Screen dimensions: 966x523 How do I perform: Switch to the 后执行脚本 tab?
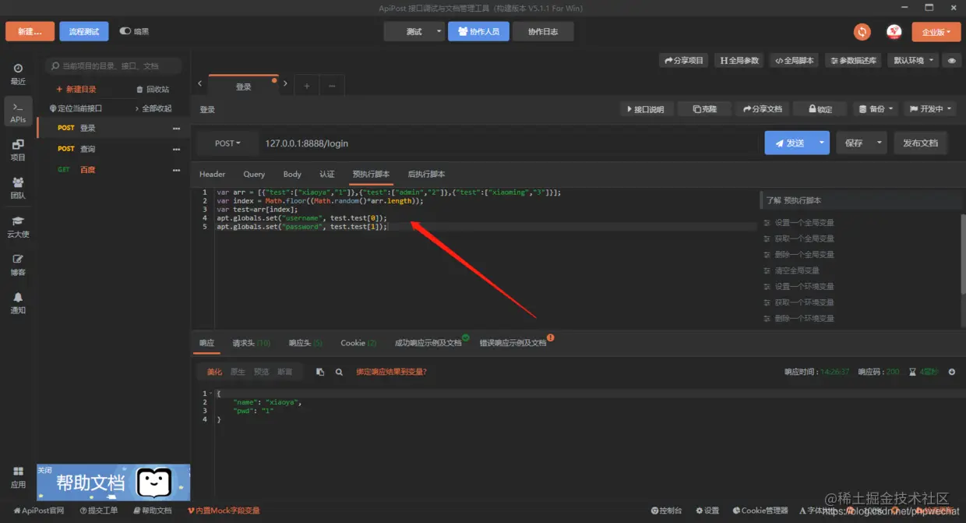426,174
